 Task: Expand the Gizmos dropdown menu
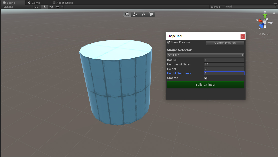(217, 7)
